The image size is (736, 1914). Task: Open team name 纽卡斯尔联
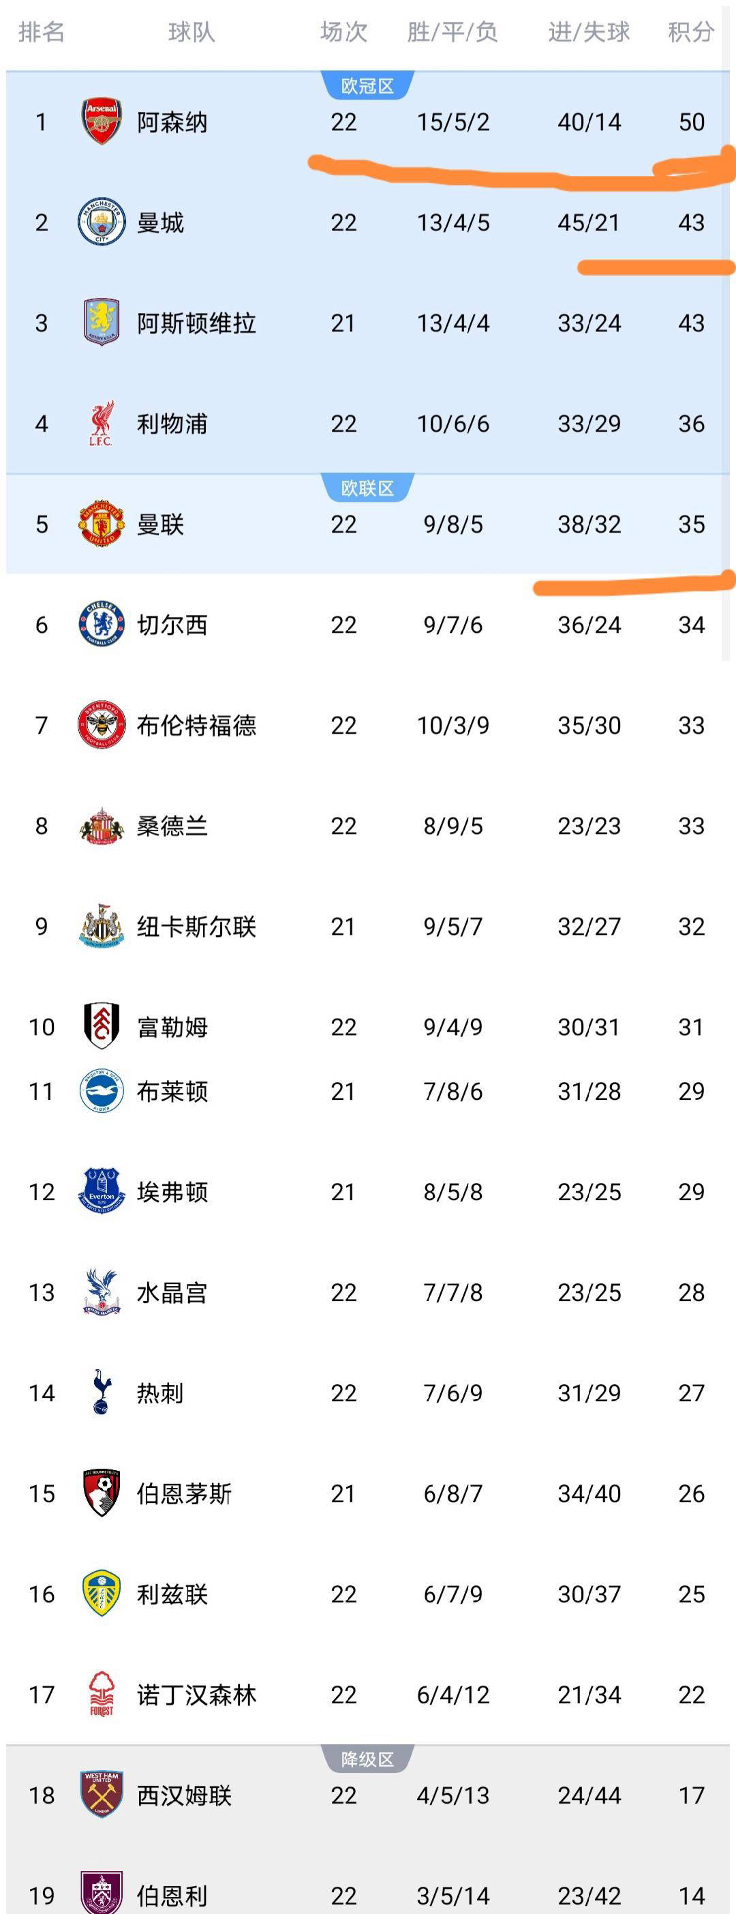[x=196, y=927]
